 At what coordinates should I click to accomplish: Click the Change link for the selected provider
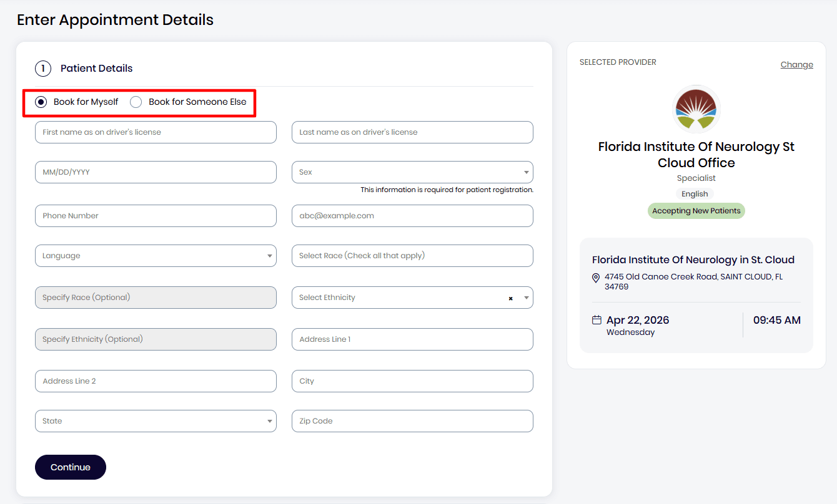pyautogui.click(x=796, y=64)
